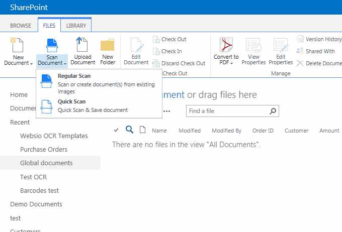Viewport: 342px width, 232px height.
Task: Switch to the BROWSE ribbon tab
Action: pos(21,26)
